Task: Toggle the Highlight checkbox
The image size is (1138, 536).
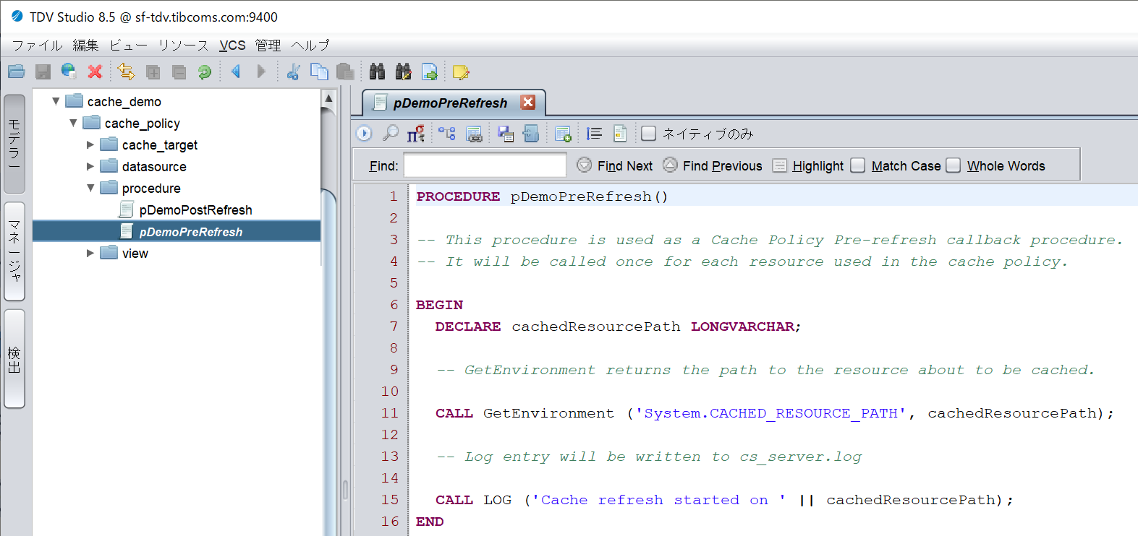Action: 779,165
